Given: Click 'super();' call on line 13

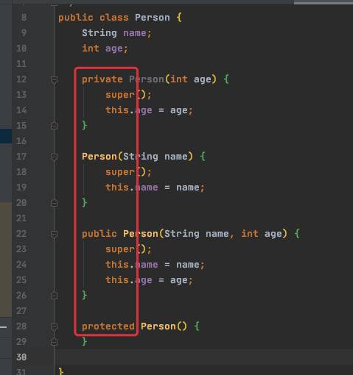Looking at the screenshot, I should (128, 95).
